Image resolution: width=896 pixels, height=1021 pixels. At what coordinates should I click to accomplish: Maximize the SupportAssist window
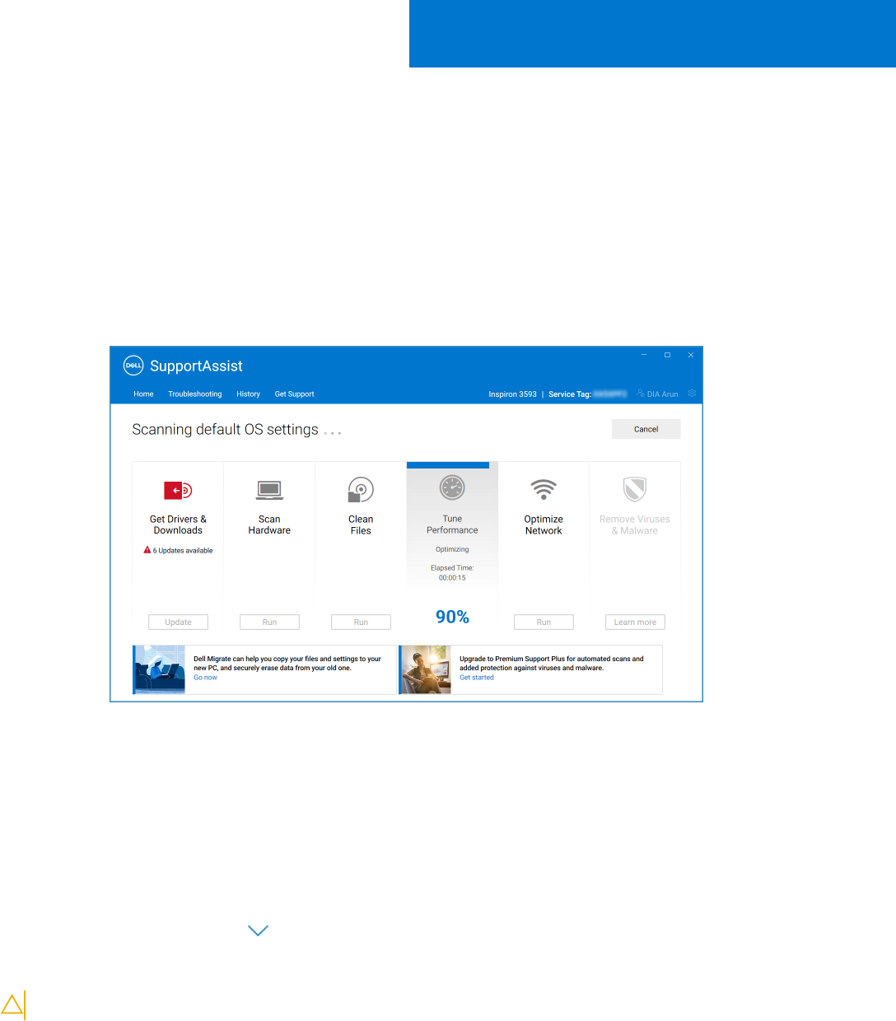click(667, 355)
